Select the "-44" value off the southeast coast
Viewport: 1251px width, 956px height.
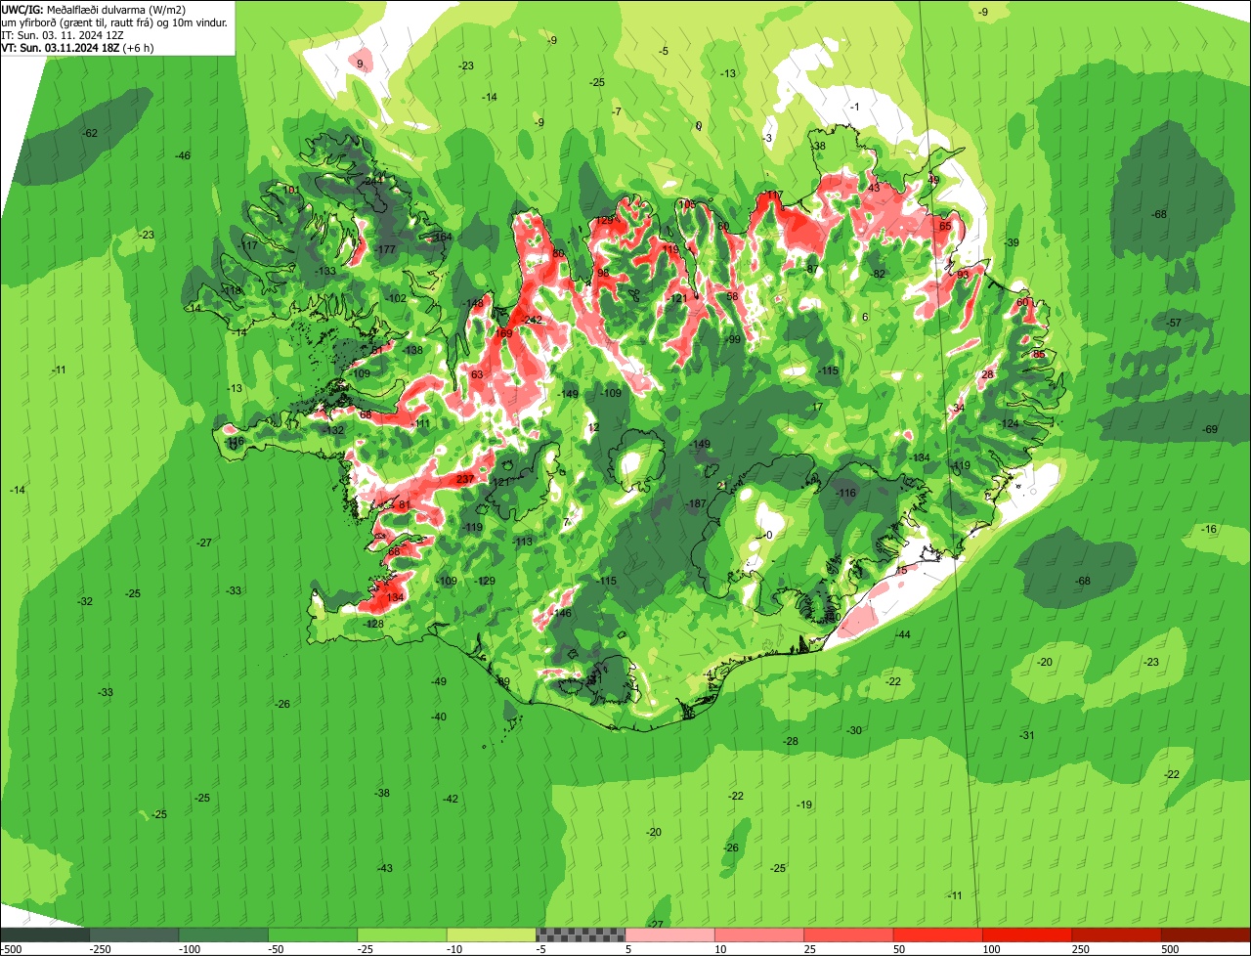pyautogui.click(x=902, y=635)
